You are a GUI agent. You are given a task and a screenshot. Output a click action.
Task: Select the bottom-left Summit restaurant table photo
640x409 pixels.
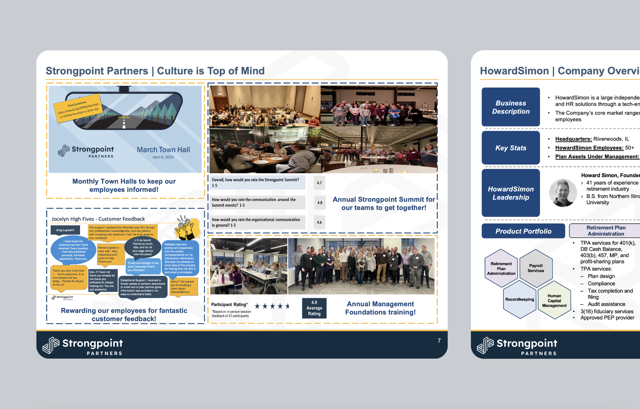tap(265, 150)
